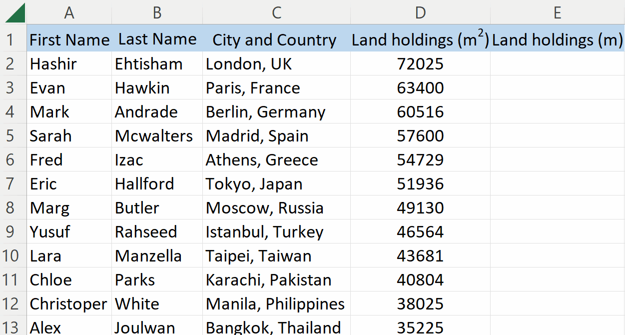Image resolution: width=625 pixels, height=335 pixels.
Task: Select the cell containing "Lara"
Action: click(69, 255)
